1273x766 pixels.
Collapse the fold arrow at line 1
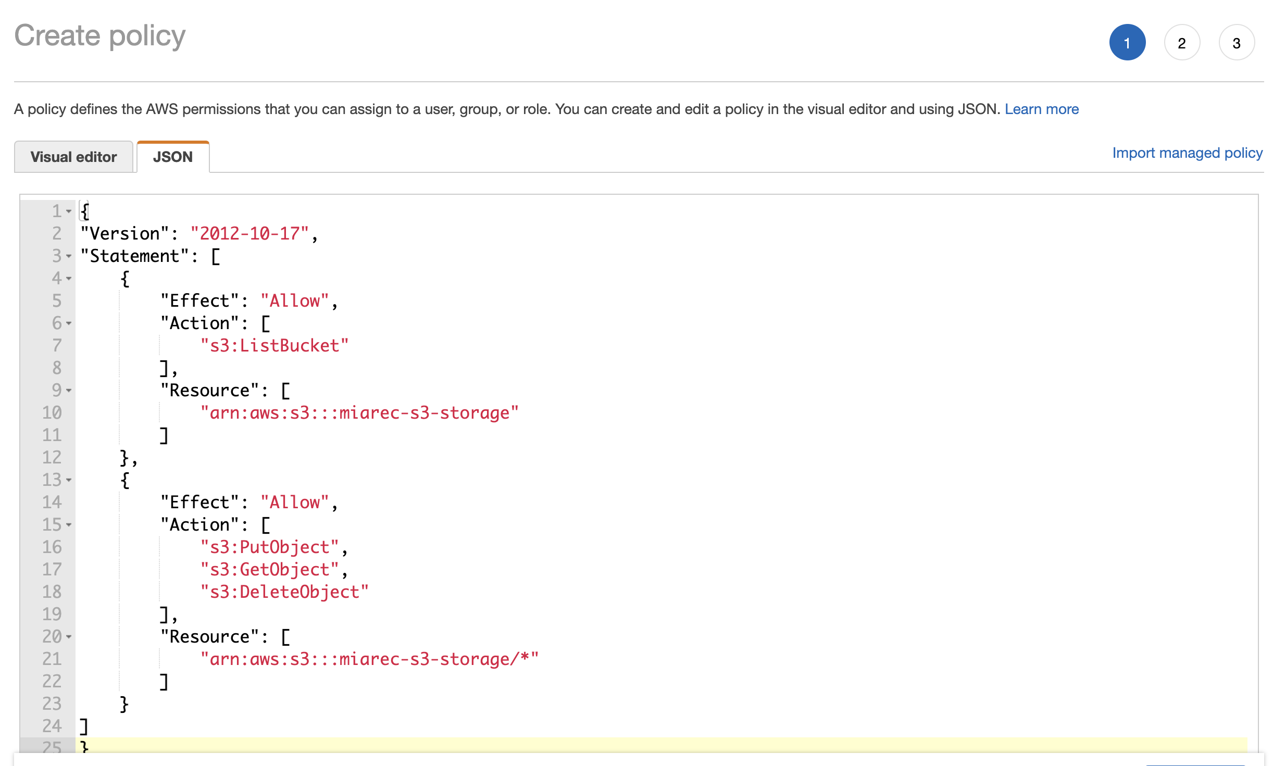point(69,211)
